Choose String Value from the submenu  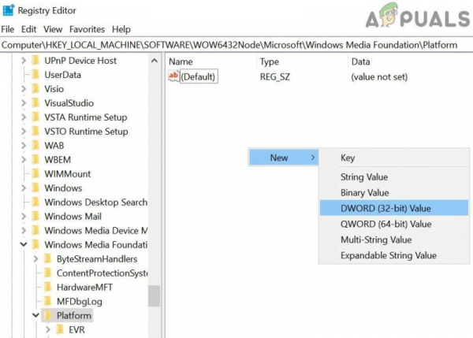coord(394,177)
